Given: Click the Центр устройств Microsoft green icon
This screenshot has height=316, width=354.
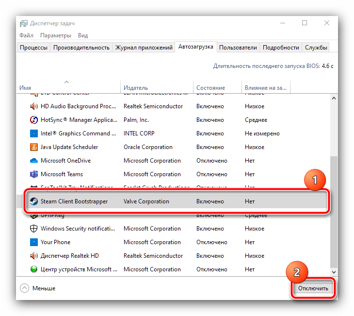Looking at the screenshot, I should point(33,269).
